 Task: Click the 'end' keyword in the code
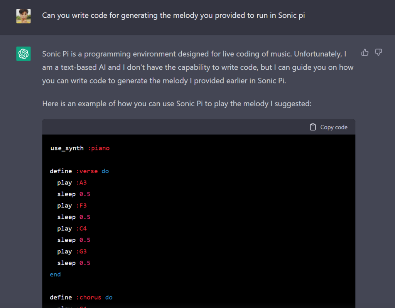[55, 274]
